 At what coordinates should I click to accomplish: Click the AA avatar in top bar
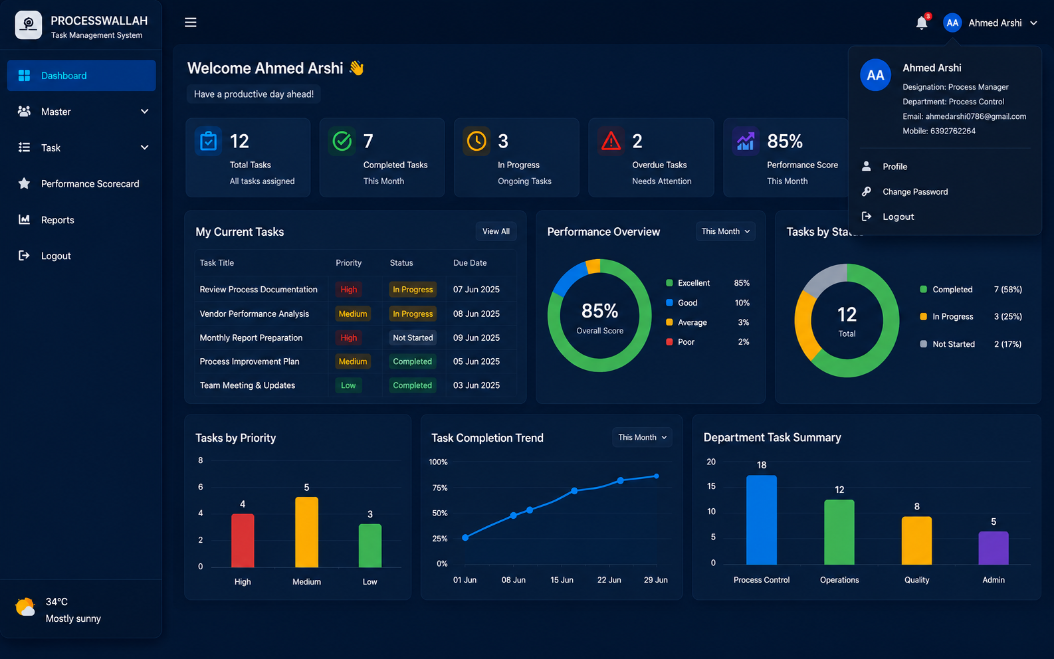coord(952,23)
